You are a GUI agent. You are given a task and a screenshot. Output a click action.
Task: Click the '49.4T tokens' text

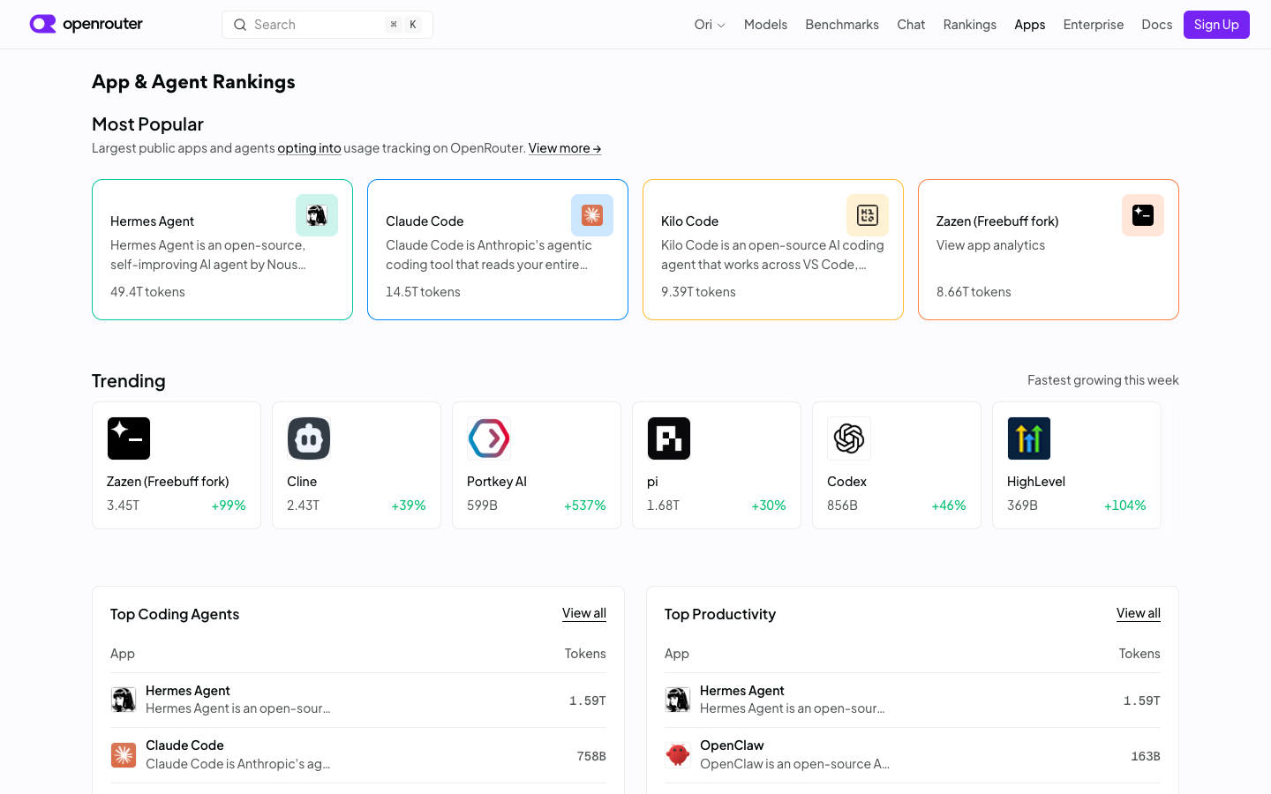147,292
